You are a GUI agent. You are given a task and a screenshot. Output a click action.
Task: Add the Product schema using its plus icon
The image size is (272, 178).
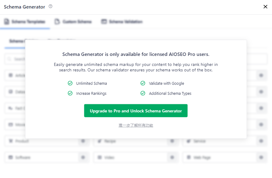[x=83, y=141]
